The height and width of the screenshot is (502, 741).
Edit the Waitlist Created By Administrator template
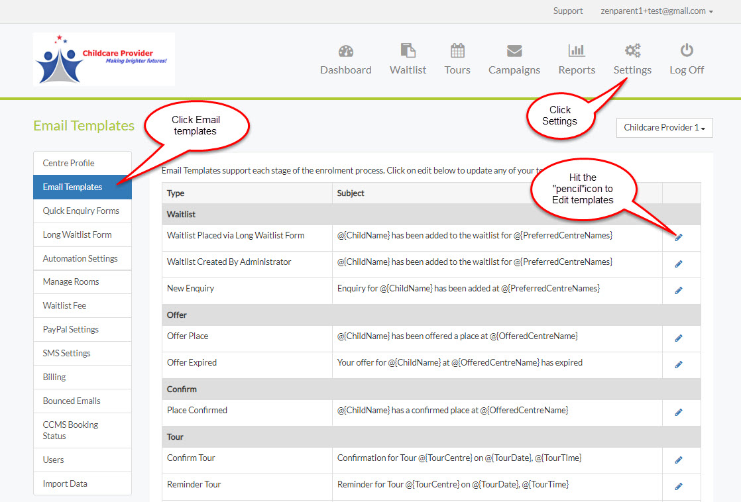[x=678, y=264]
